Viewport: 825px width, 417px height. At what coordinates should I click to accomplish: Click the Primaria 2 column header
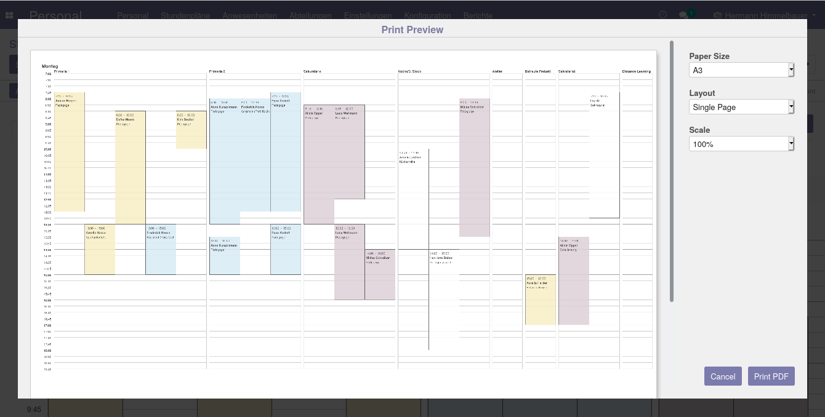pyautogui.click(x=217, y=71)
